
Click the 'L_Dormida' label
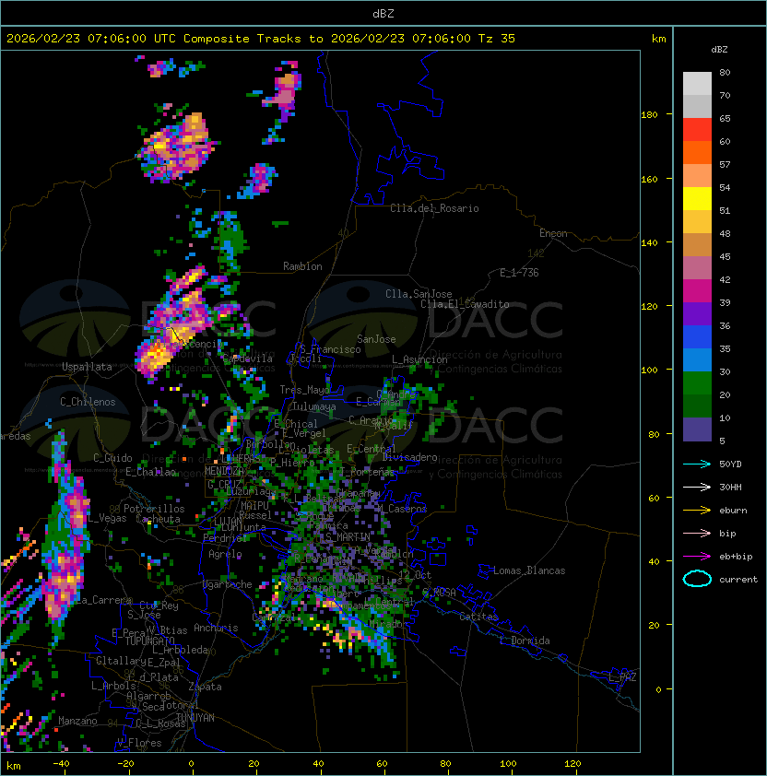(525, 641)
